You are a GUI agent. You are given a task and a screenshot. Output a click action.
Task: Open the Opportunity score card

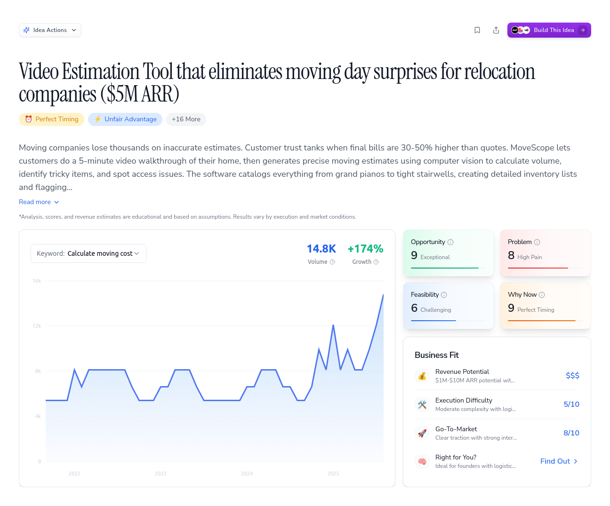pos(449,253)
